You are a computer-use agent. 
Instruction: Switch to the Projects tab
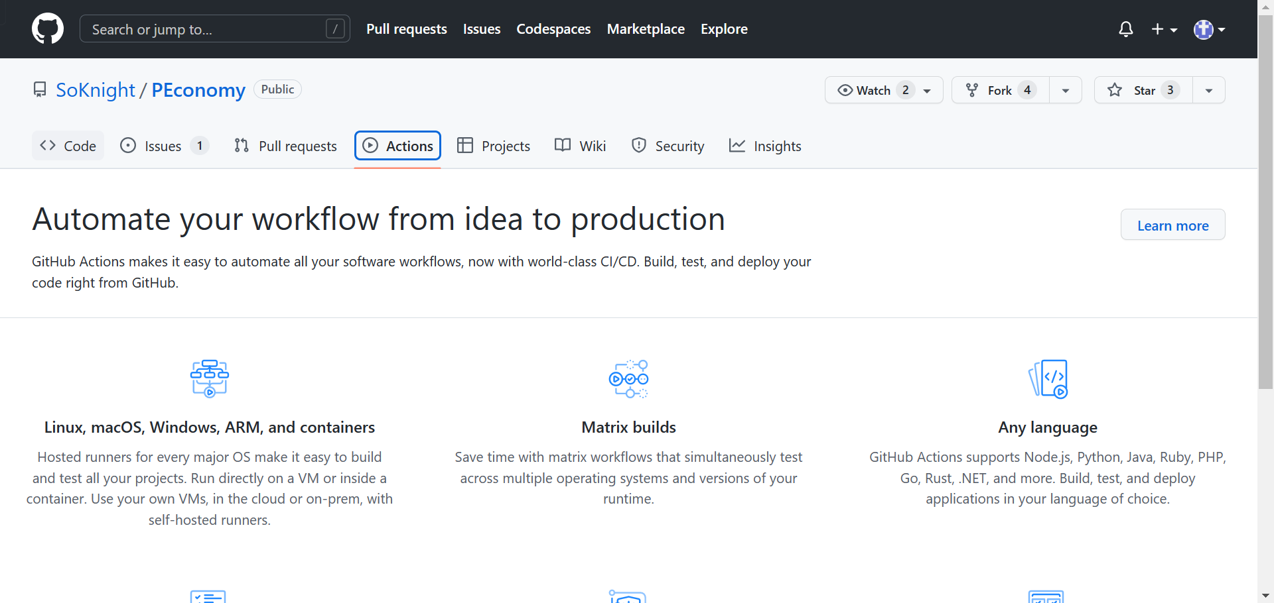(494, 146)
